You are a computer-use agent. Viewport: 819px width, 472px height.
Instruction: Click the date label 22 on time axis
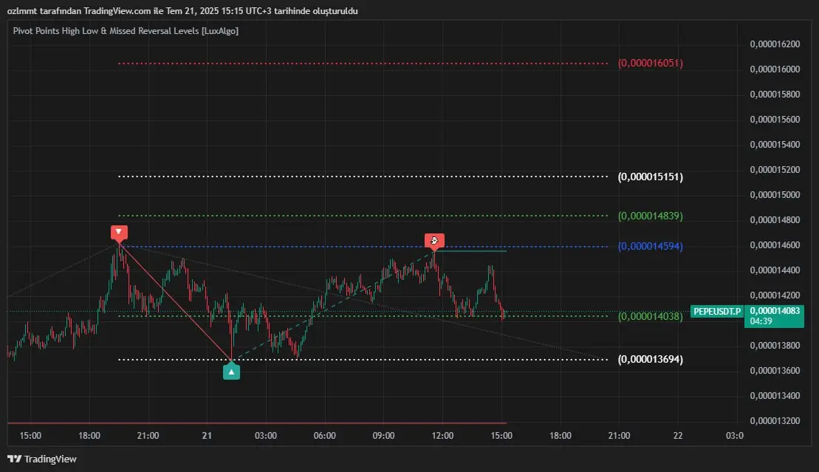coord(678,435)
